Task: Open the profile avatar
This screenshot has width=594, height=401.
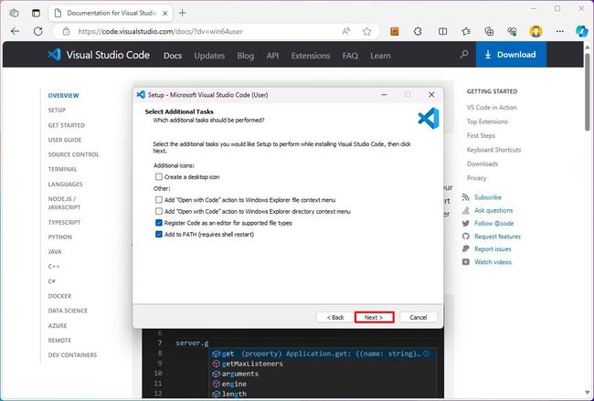Action: coord(536,31)
